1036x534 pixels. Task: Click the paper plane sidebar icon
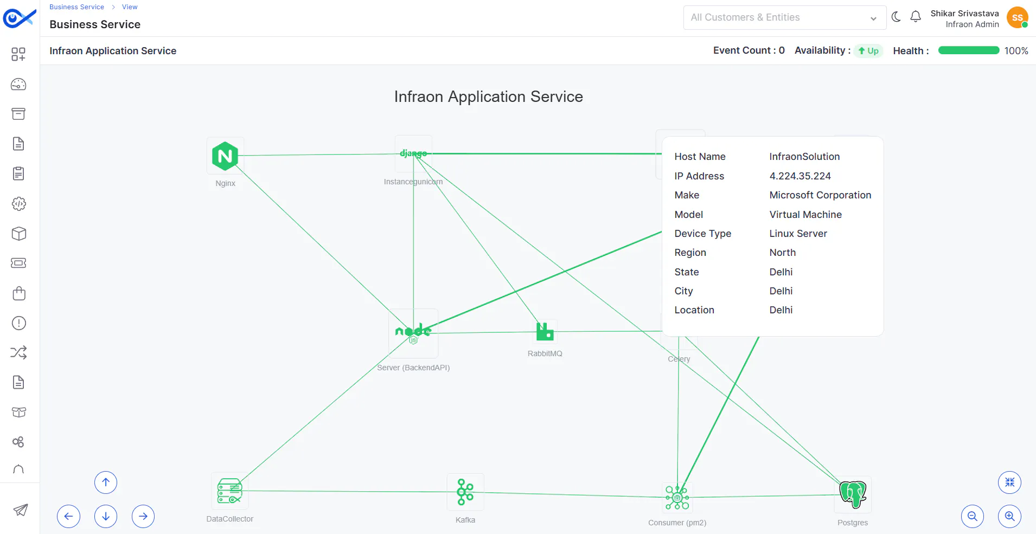coord(21,510)
